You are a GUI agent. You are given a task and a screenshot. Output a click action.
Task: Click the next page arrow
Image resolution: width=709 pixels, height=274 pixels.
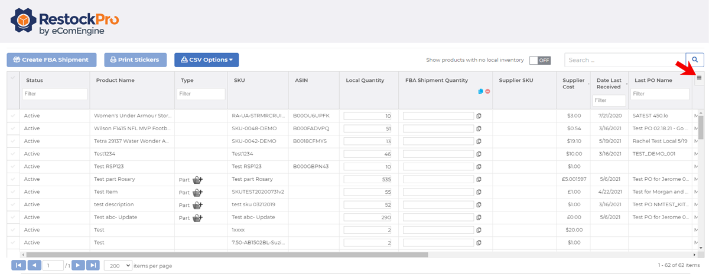click(78, 266)
